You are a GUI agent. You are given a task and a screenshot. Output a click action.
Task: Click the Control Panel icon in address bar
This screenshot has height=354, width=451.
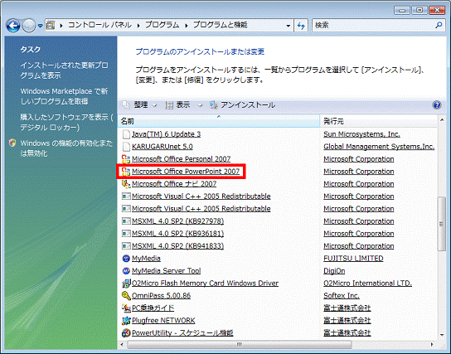tap(51, 26)
